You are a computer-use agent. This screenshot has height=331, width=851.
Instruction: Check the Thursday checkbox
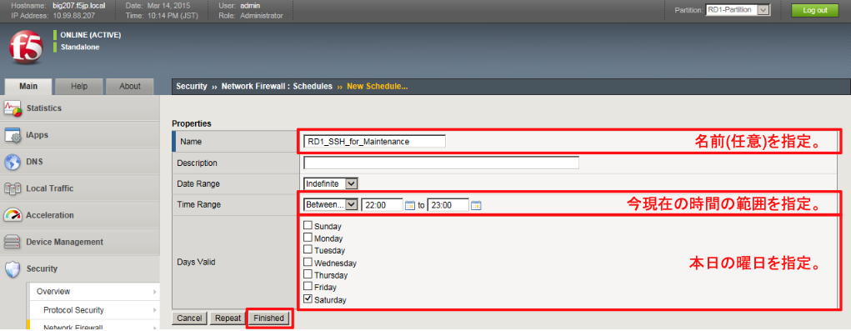[308, 274]
